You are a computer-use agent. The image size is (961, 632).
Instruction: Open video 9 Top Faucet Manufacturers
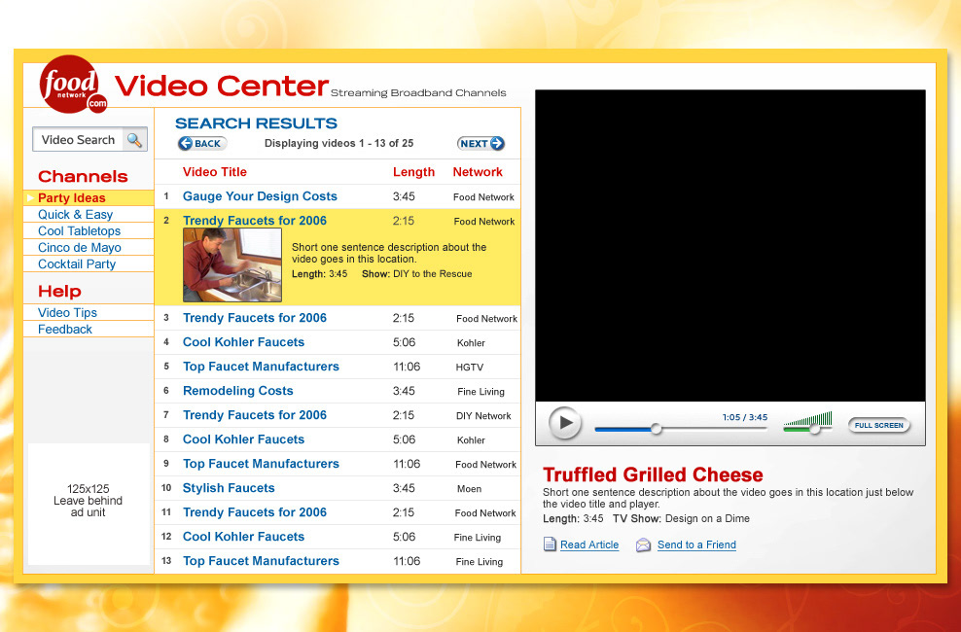pos(261,464)
